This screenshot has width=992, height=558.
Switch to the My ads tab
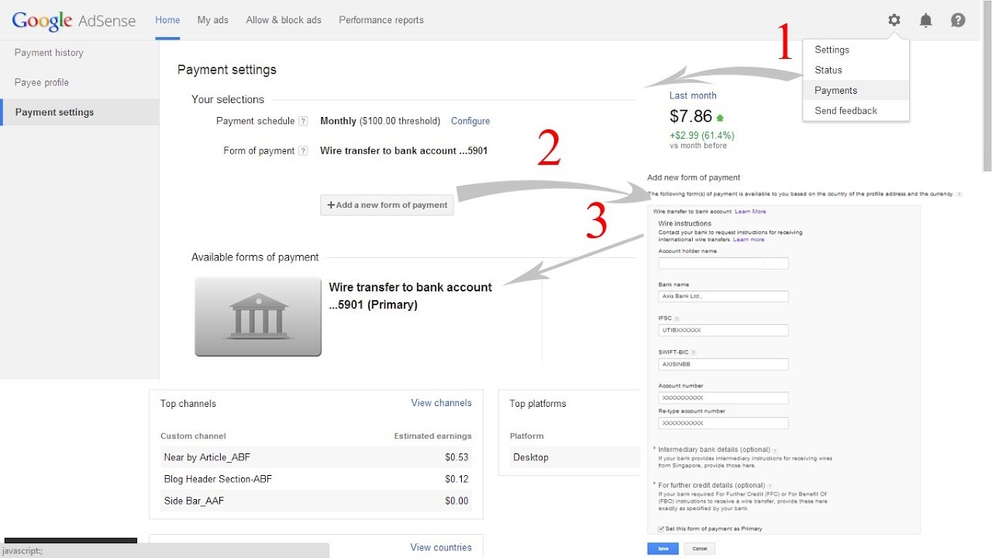[213, 20]
